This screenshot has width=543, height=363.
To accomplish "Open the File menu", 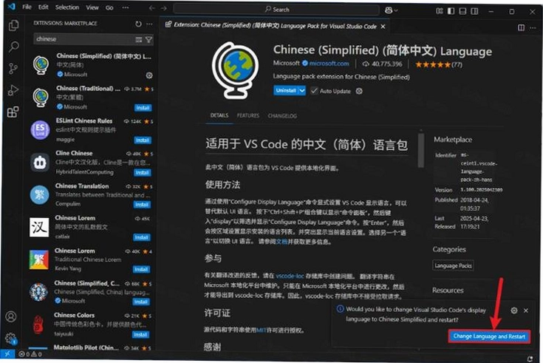I will point(27,7).
